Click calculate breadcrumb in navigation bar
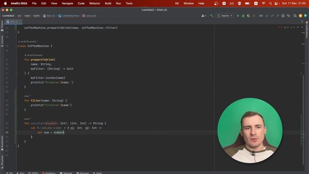Viewport: 309px width, 174px height. click(x=89, y=16)
